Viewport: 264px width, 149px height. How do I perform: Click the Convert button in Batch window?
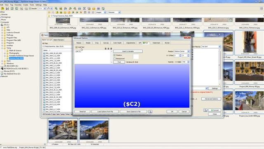pyautogui.click(x=214, y=110)
